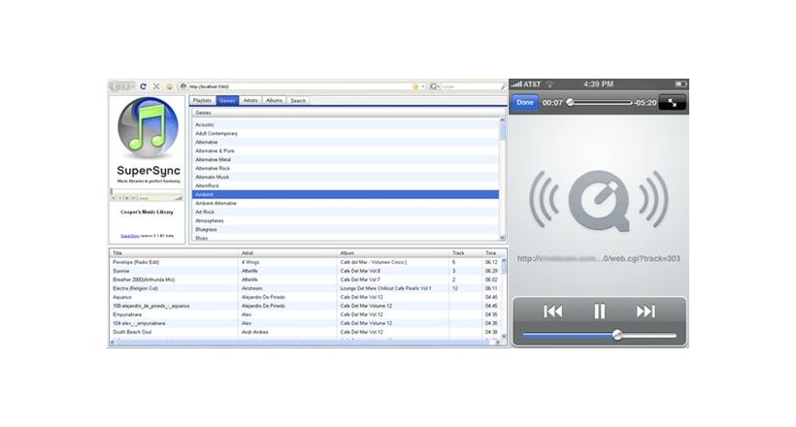This screenshot has height=427, width=796.
Task: Click the track table horizontal scrollbar right arrow
Action: pyautogui.click(x=498, y=343)
